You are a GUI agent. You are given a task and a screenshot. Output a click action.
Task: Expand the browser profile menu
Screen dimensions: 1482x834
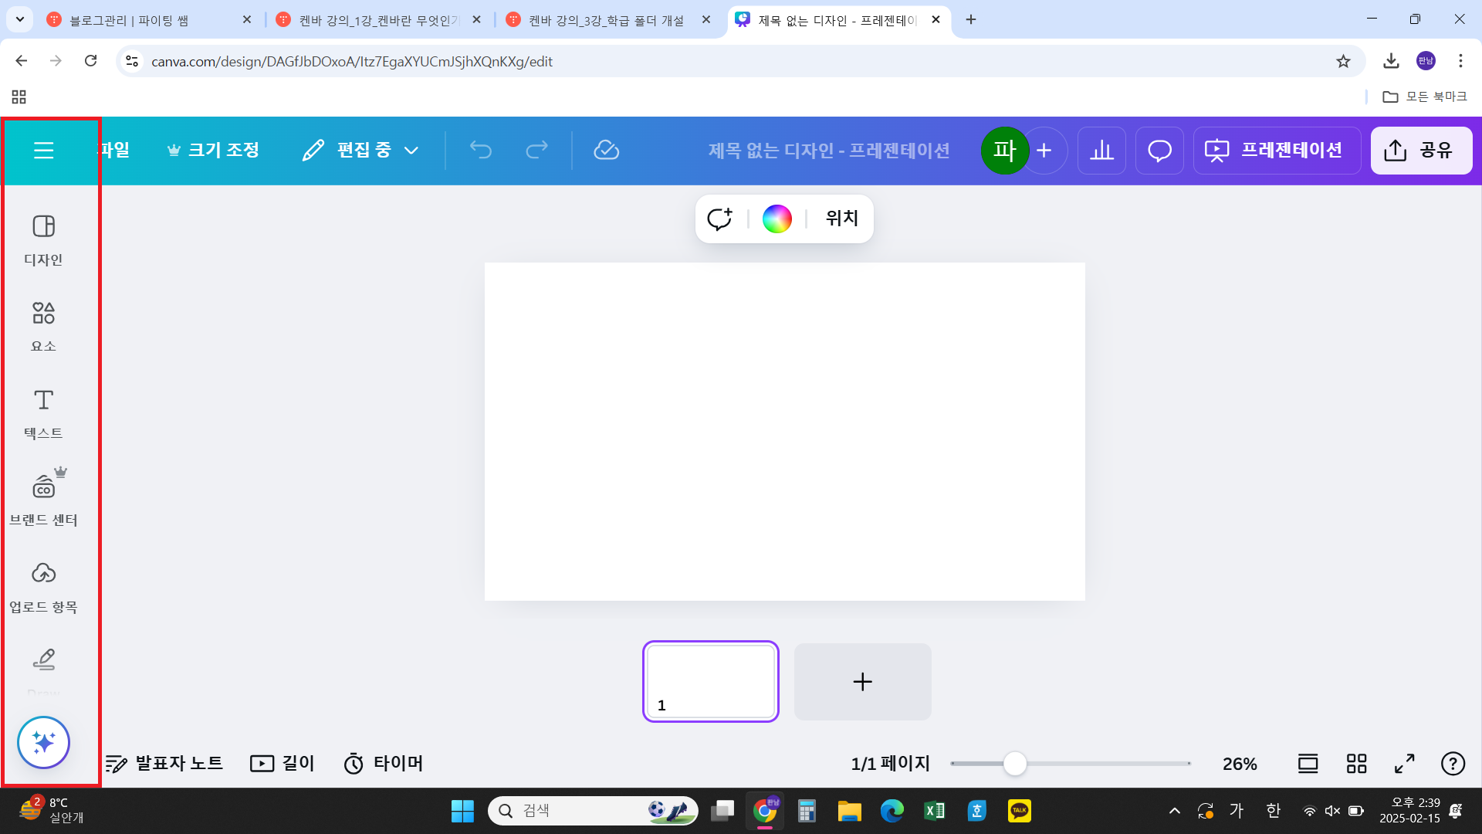(x=1426, y=61)
